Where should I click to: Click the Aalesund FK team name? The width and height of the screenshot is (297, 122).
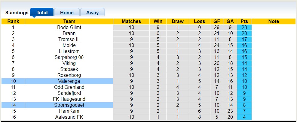[x=69, y=117]
